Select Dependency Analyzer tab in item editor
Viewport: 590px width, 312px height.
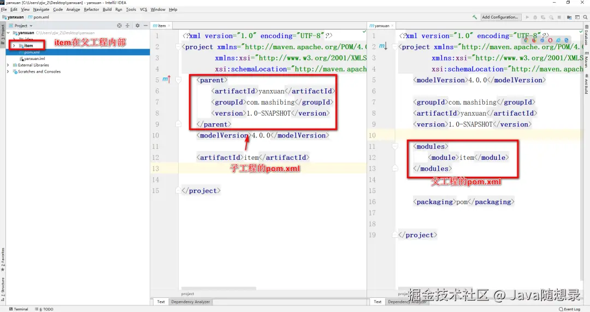pyautogui.click(x=191, y=302)
